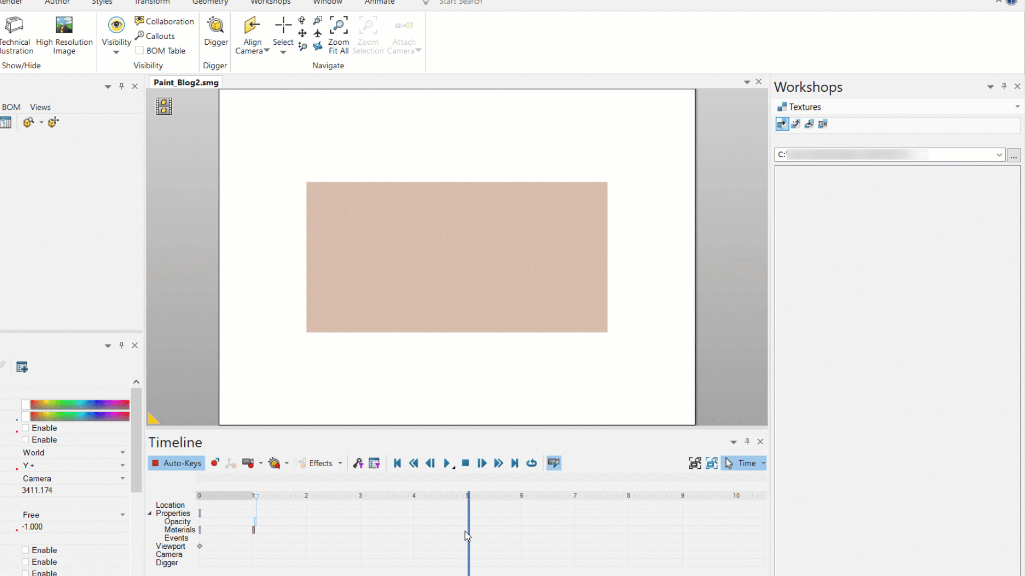
Task: Click the Collaboration button
Action: point(164,21)
